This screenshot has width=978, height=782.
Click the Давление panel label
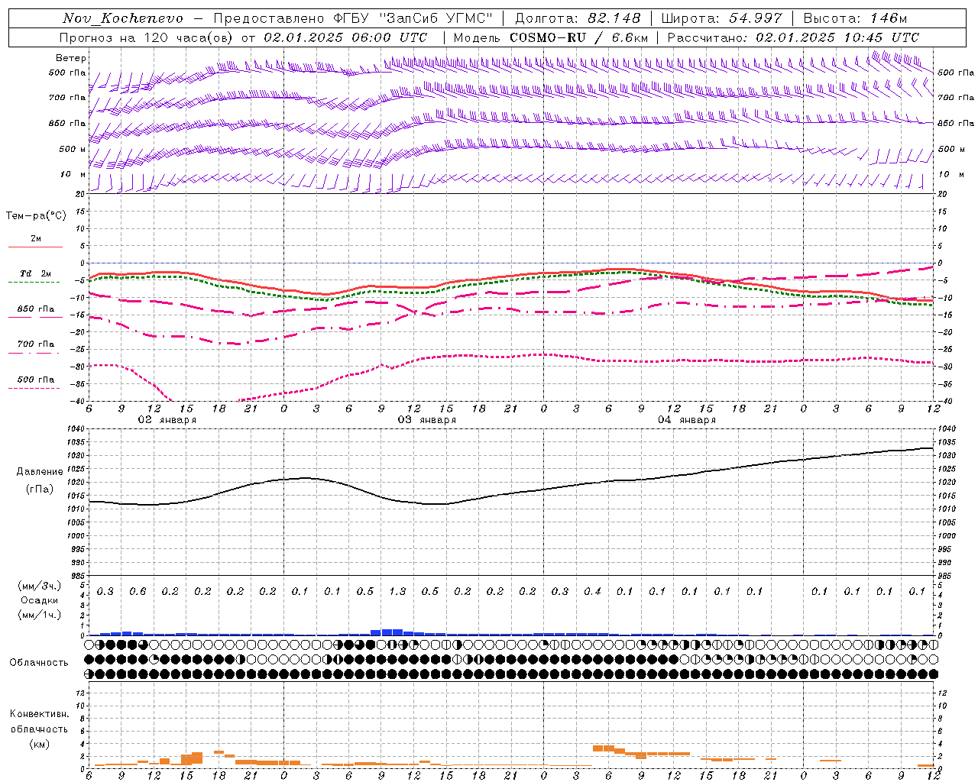(x=40, y=472)
